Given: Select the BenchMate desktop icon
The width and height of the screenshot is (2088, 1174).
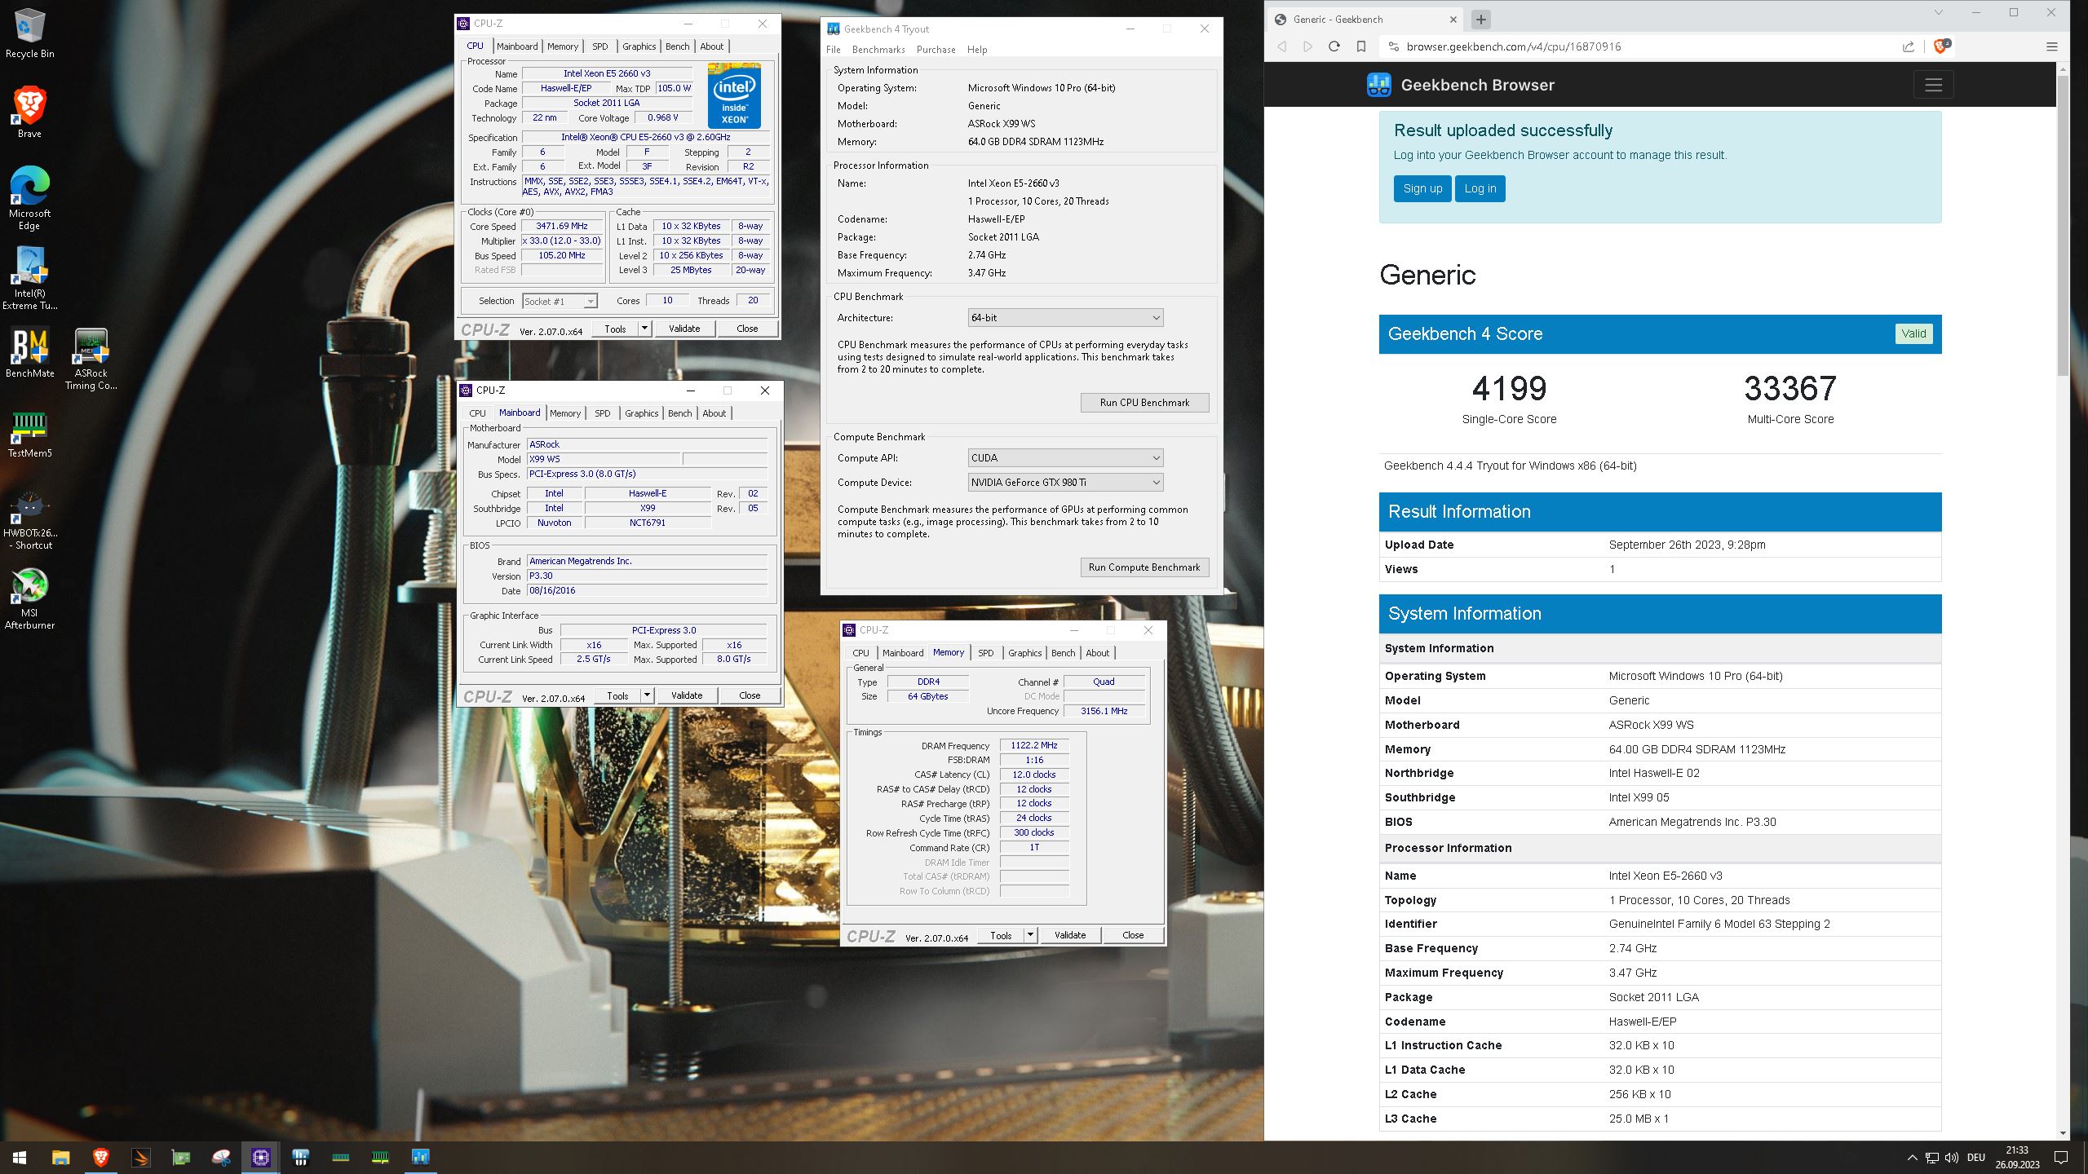Looking at the screenshot, I should (x=29, y=353).
